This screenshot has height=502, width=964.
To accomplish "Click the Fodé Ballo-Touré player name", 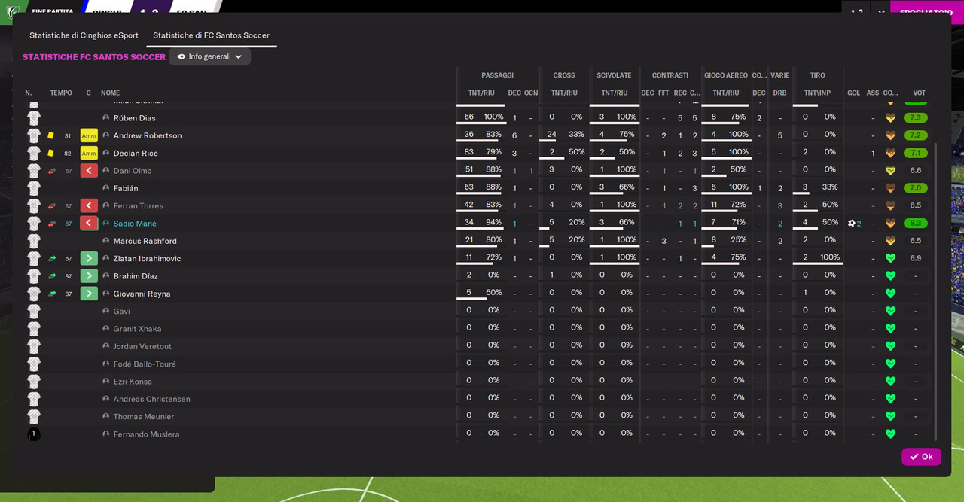I will pos(145,364).
